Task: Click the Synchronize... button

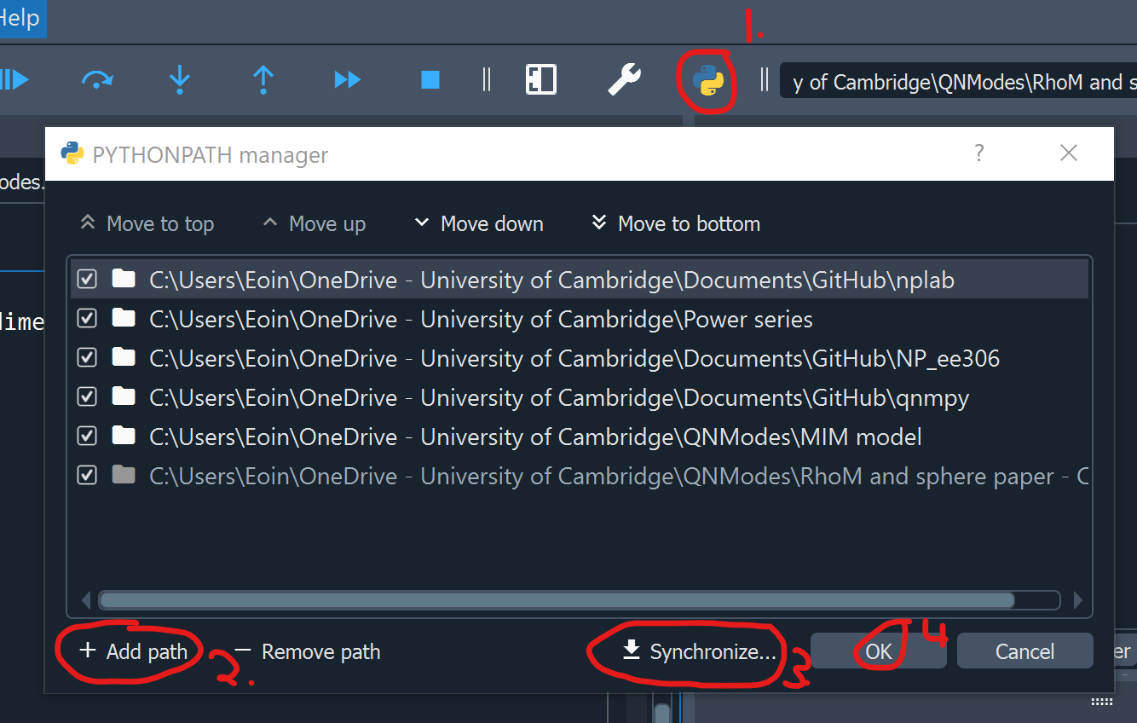Action: [x=699, y=651]
